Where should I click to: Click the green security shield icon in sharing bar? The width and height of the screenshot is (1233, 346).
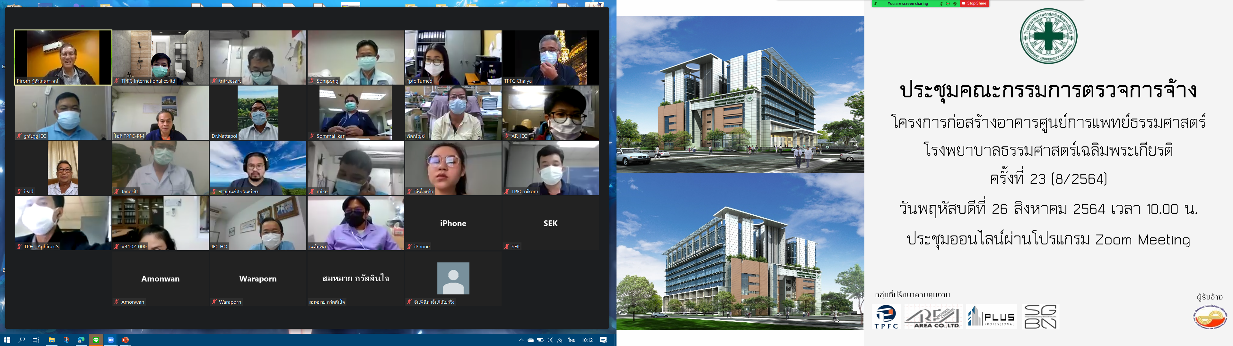[x=955, y=3]
